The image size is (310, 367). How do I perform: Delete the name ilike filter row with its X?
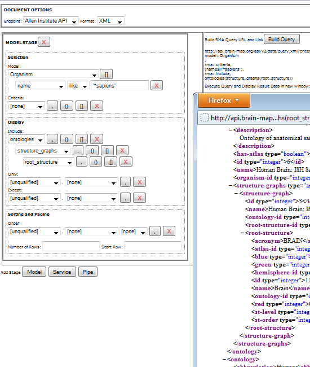pos(157,85)
